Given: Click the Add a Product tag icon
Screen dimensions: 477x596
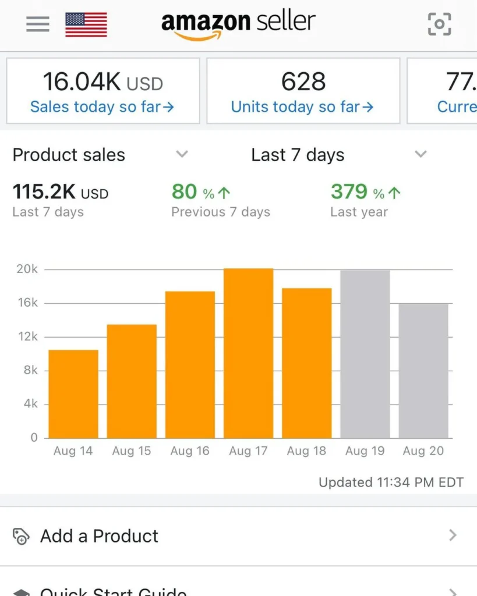Looking at the screenshot, I should [x=21, y=536].
